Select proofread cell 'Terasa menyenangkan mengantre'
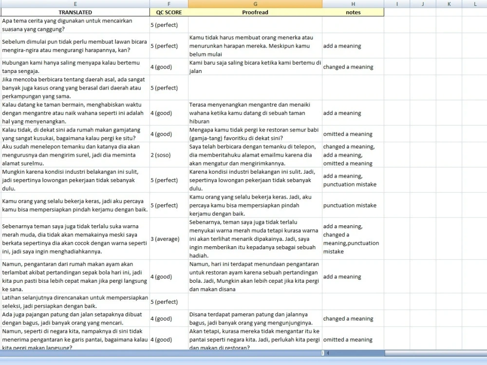 pyautogui.click(x=255, y=113)
